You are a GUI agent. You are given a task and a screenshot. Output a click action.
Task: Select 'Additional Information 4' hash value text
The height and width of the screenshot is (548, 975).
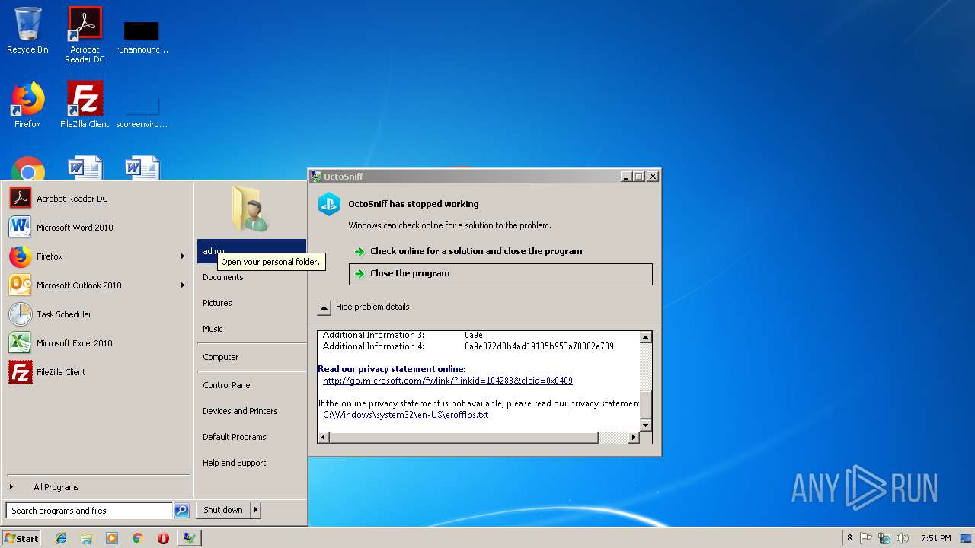(x=539, y=346)
